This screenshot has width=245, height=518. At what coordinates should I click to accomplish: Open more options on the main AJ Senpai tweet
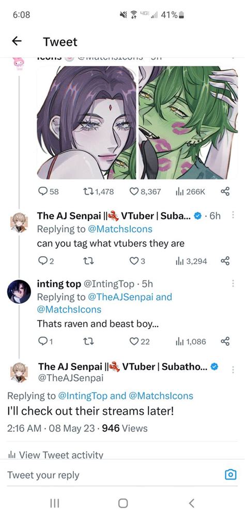coord(233,369)
